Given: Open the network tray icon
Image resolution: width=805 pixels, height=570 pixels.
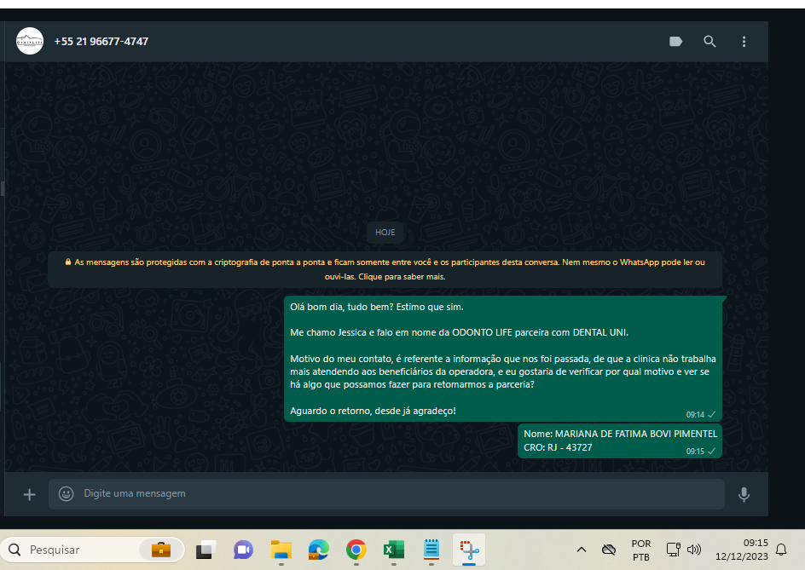Looking at the screenshot, I should pos(673,550).
